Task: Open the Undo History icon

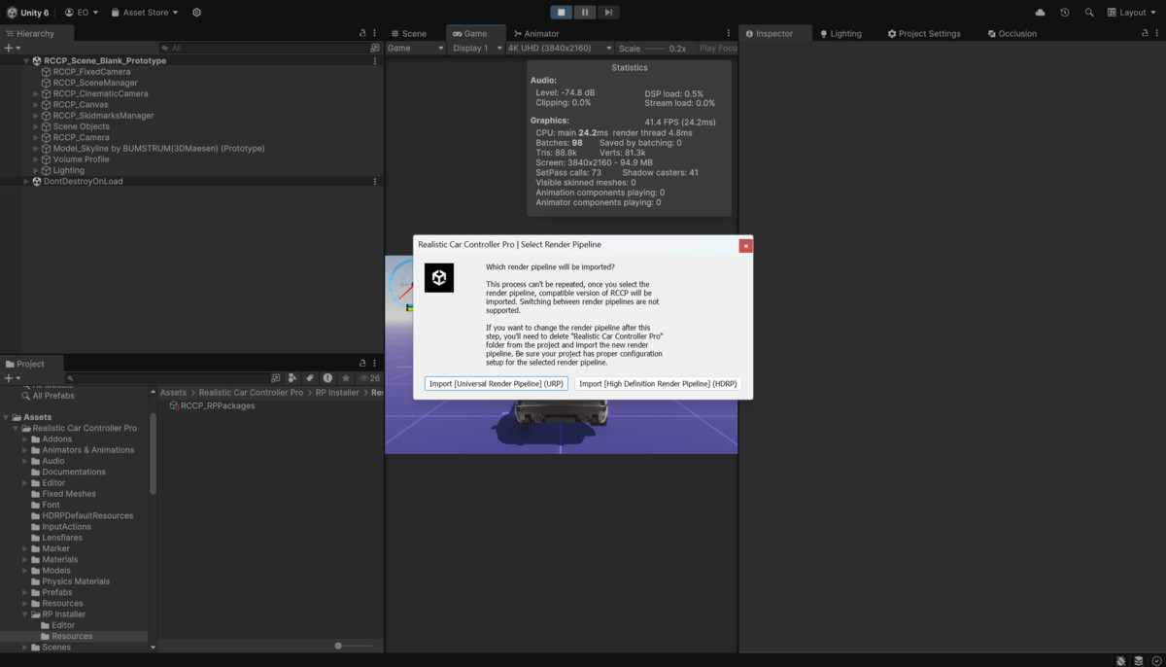Action: (x=1065, y=13)
